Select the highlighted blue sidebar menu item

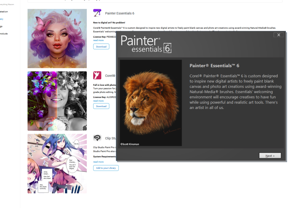click(x=2, y=19)
